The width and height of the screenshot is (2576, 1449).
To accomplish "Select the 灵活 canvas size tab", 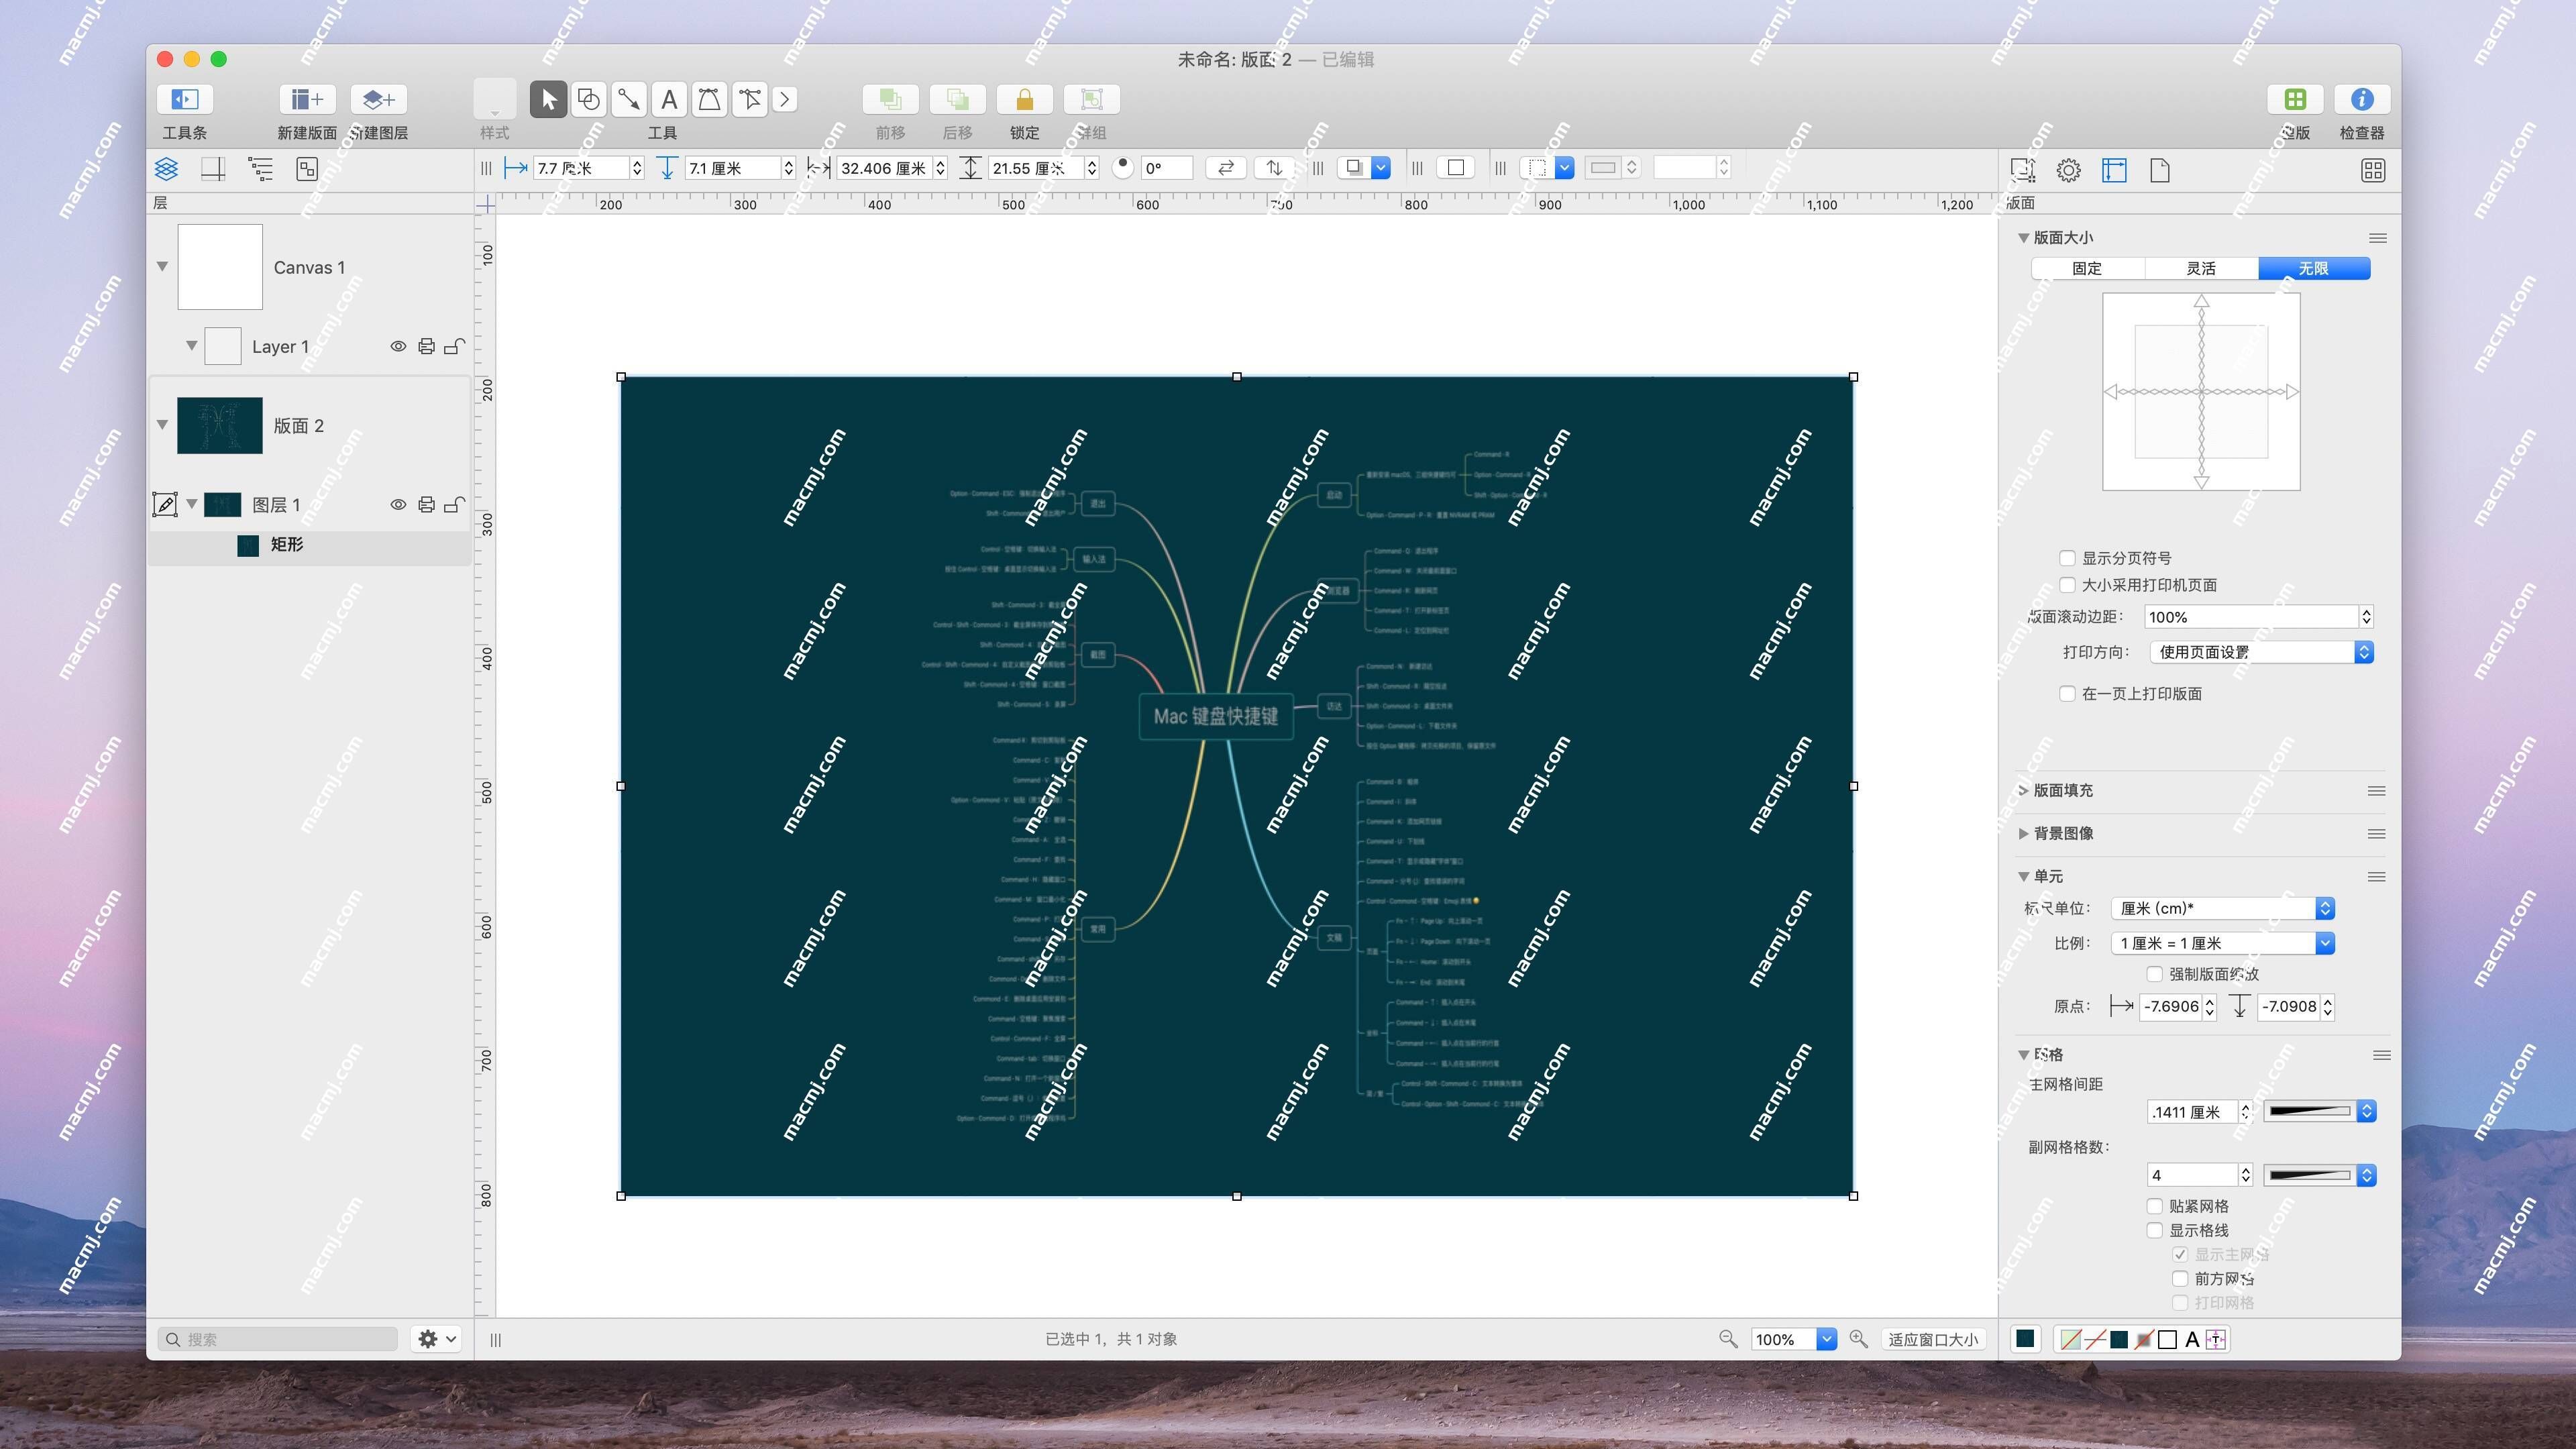I will click(2201, 268).
